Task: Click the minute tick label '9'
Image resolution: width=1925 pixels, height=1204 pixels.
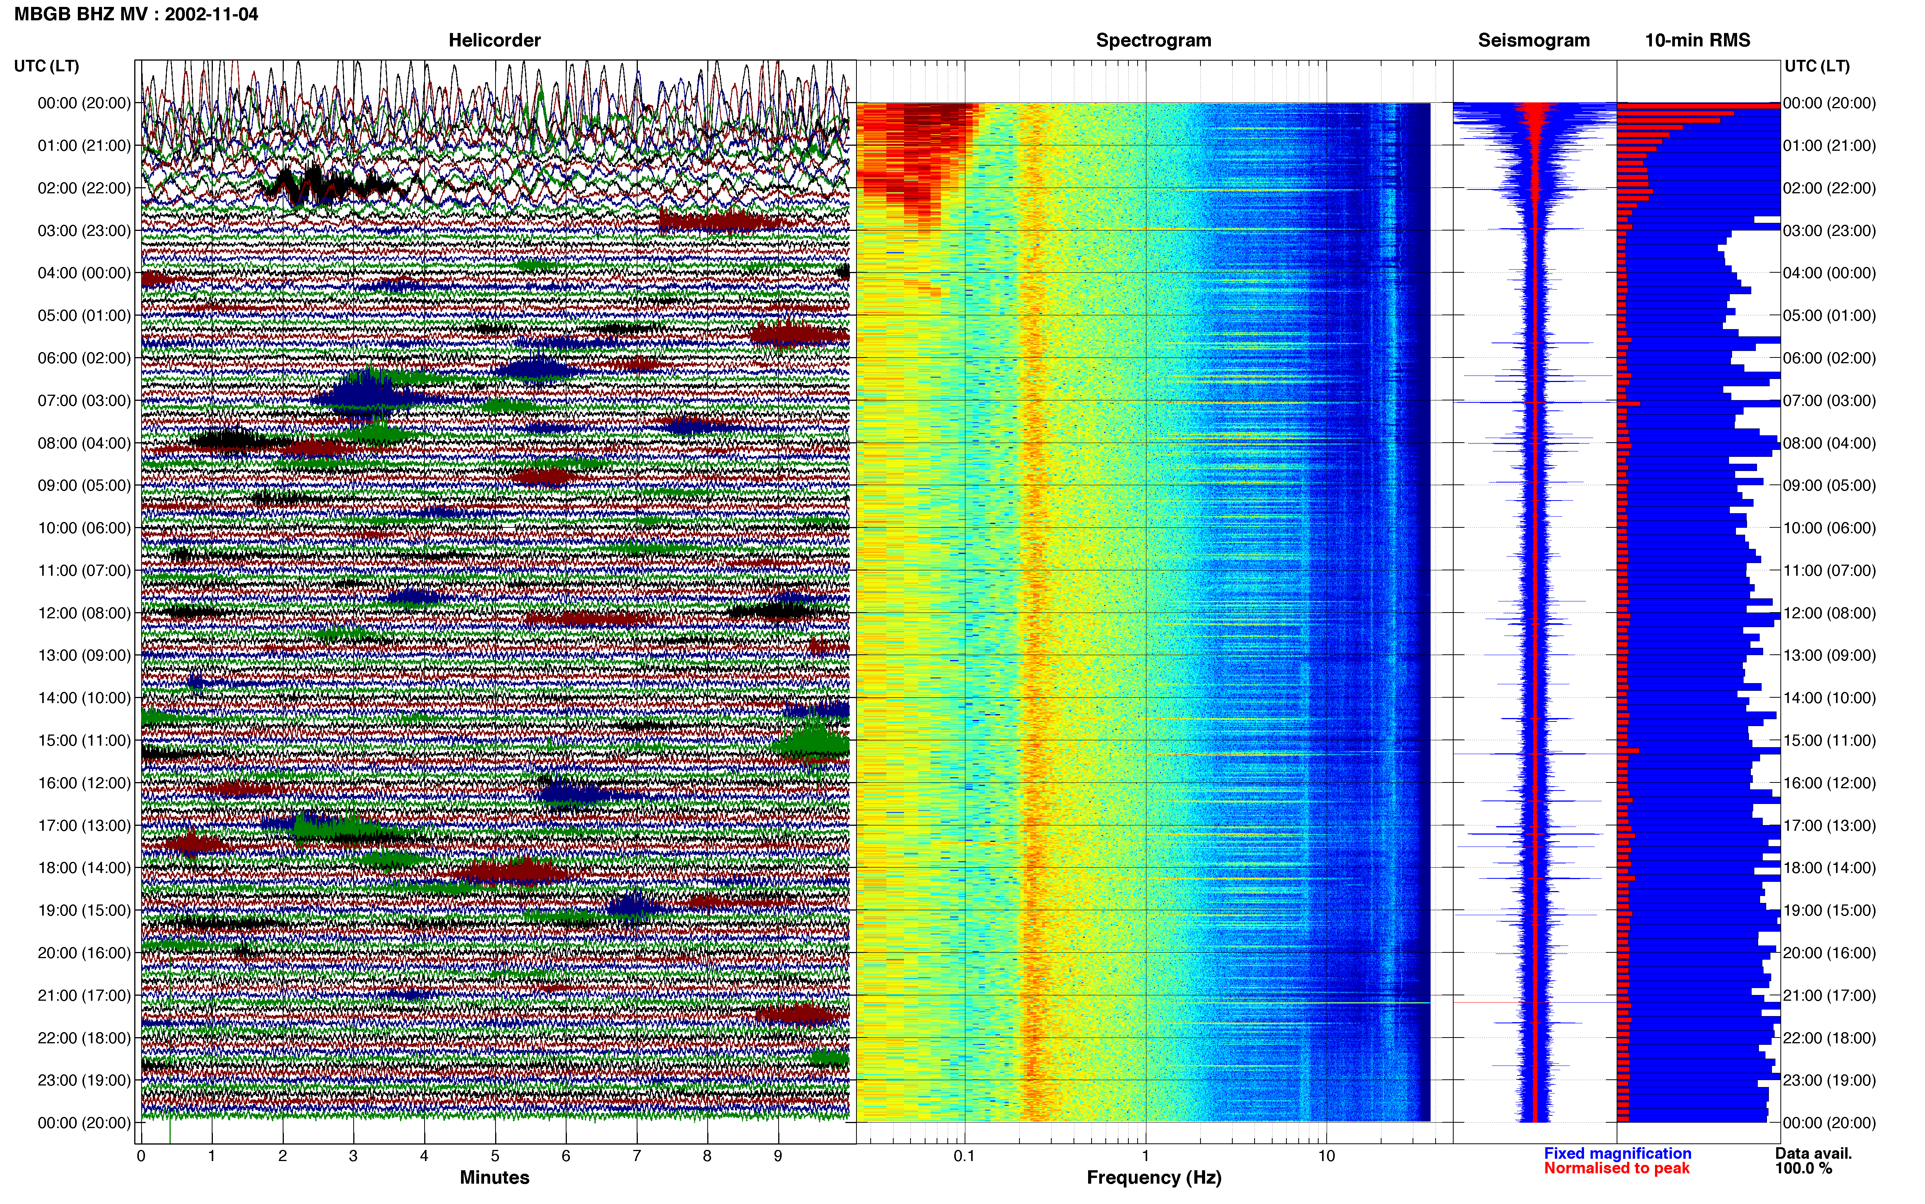Action: coord(778,1156)
